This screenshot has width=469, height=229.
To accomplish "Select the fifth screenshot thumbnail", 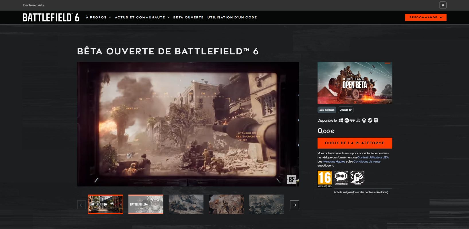I will pyautogui.click(x=267, y=204).
